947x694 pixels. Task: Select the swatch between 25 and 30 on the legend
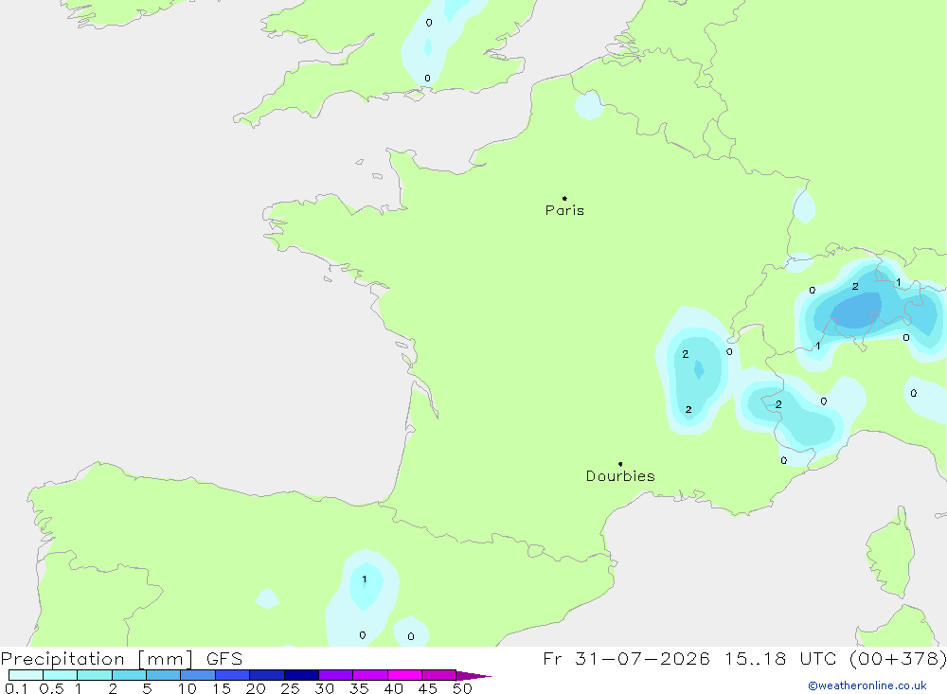pos(301,675)
